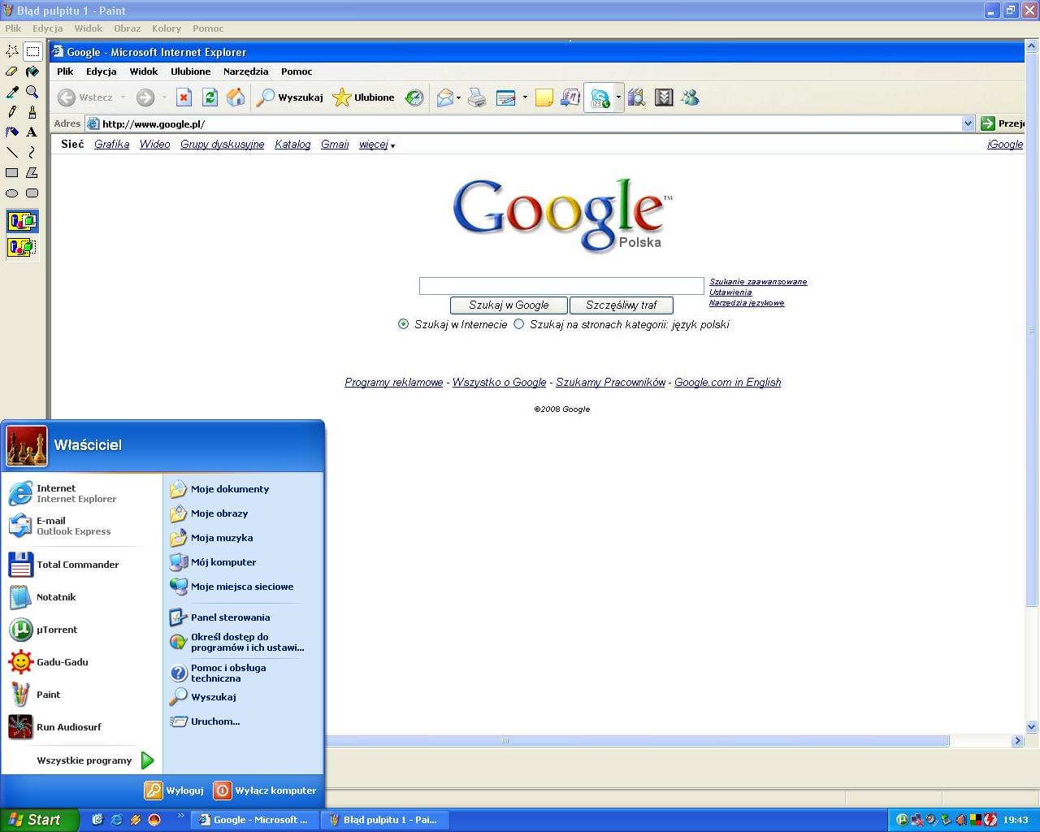Switch to 'Google - Microsoft...' taskbar button

pyautogui.click(x=255, y=820)
